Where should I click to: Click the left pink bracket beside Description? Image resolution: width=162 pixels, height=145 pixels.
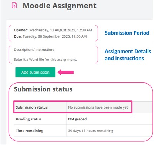click(x=10, y=54)
